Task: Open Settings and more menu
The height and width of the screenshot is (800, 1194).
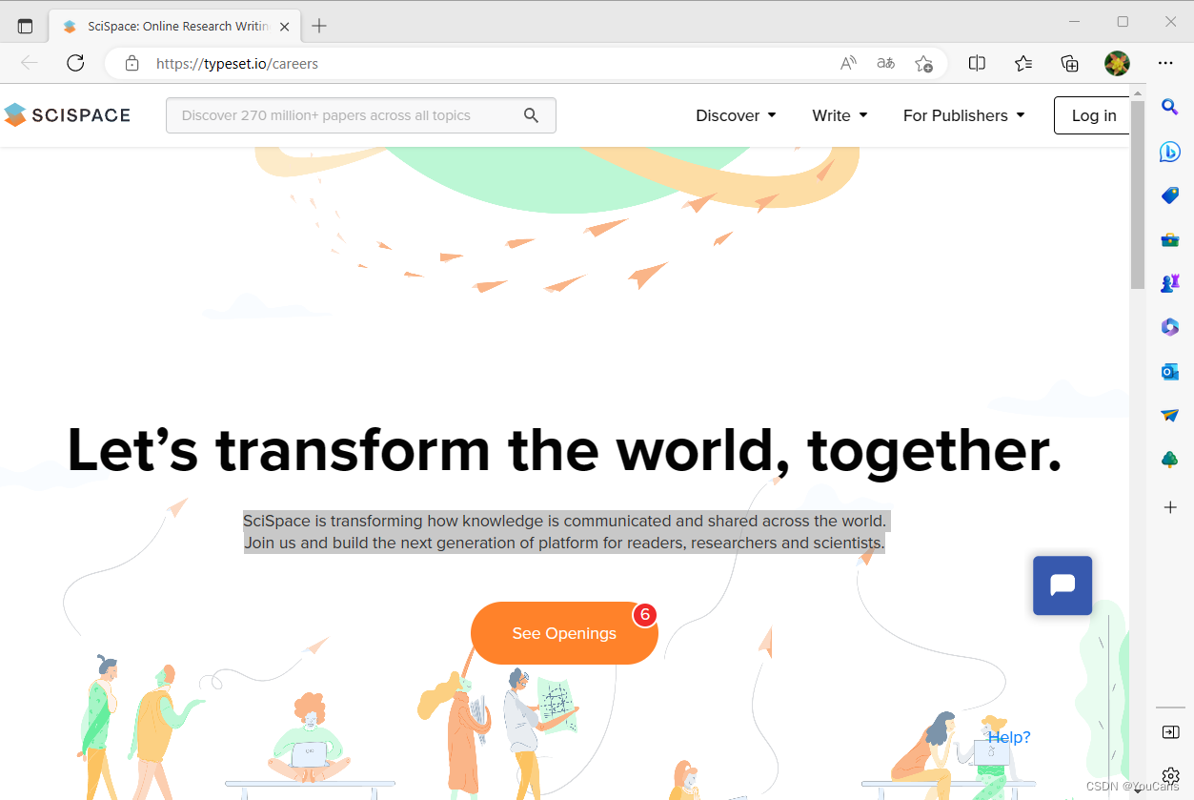Action: point(1165,63)
